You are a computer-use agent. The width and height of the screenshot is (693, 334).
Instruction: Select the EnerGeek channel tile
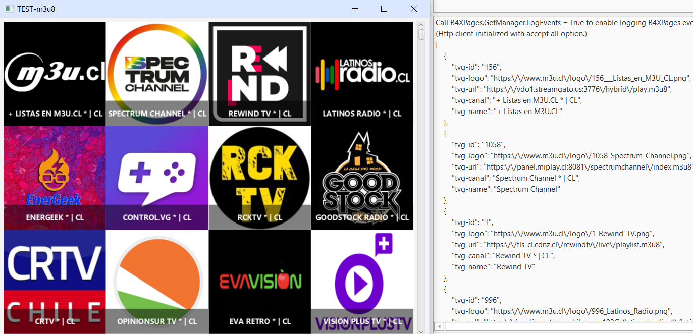pos(55,178)
